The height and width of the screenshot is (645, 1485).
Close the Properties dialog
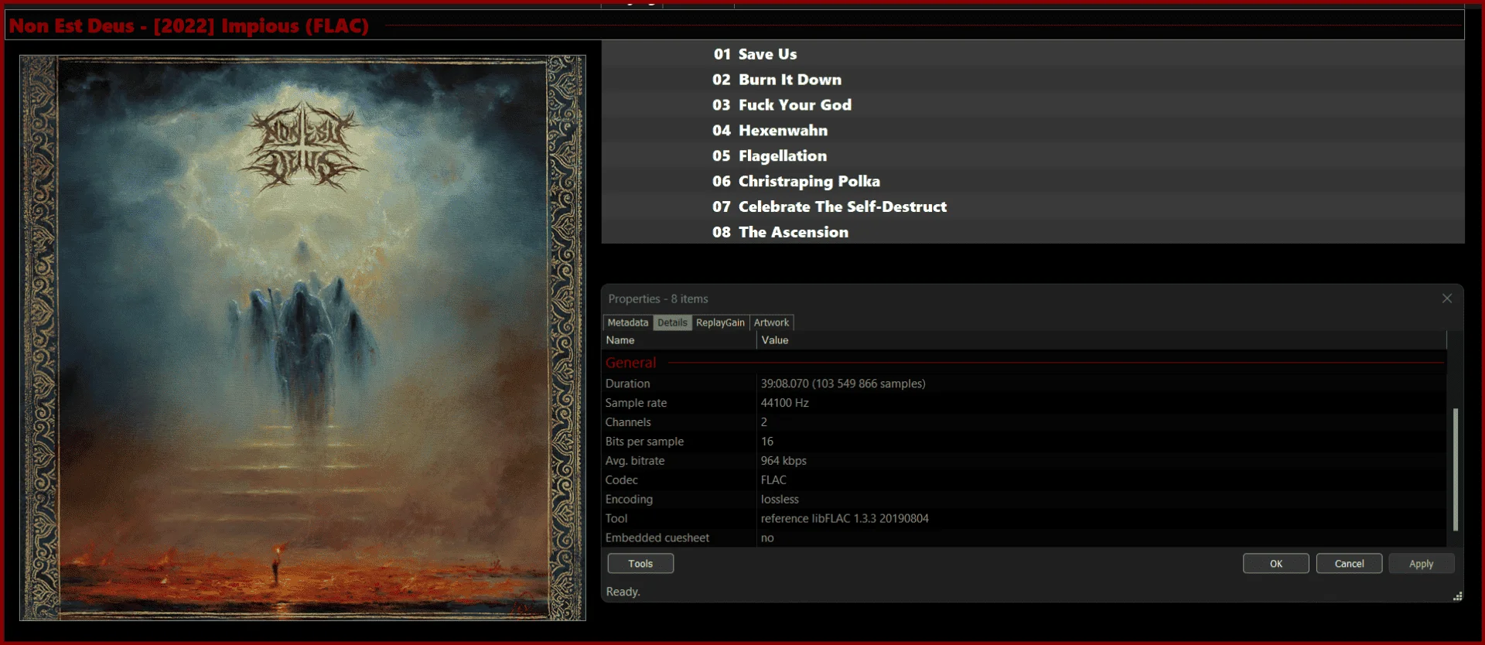point(1446,299)
